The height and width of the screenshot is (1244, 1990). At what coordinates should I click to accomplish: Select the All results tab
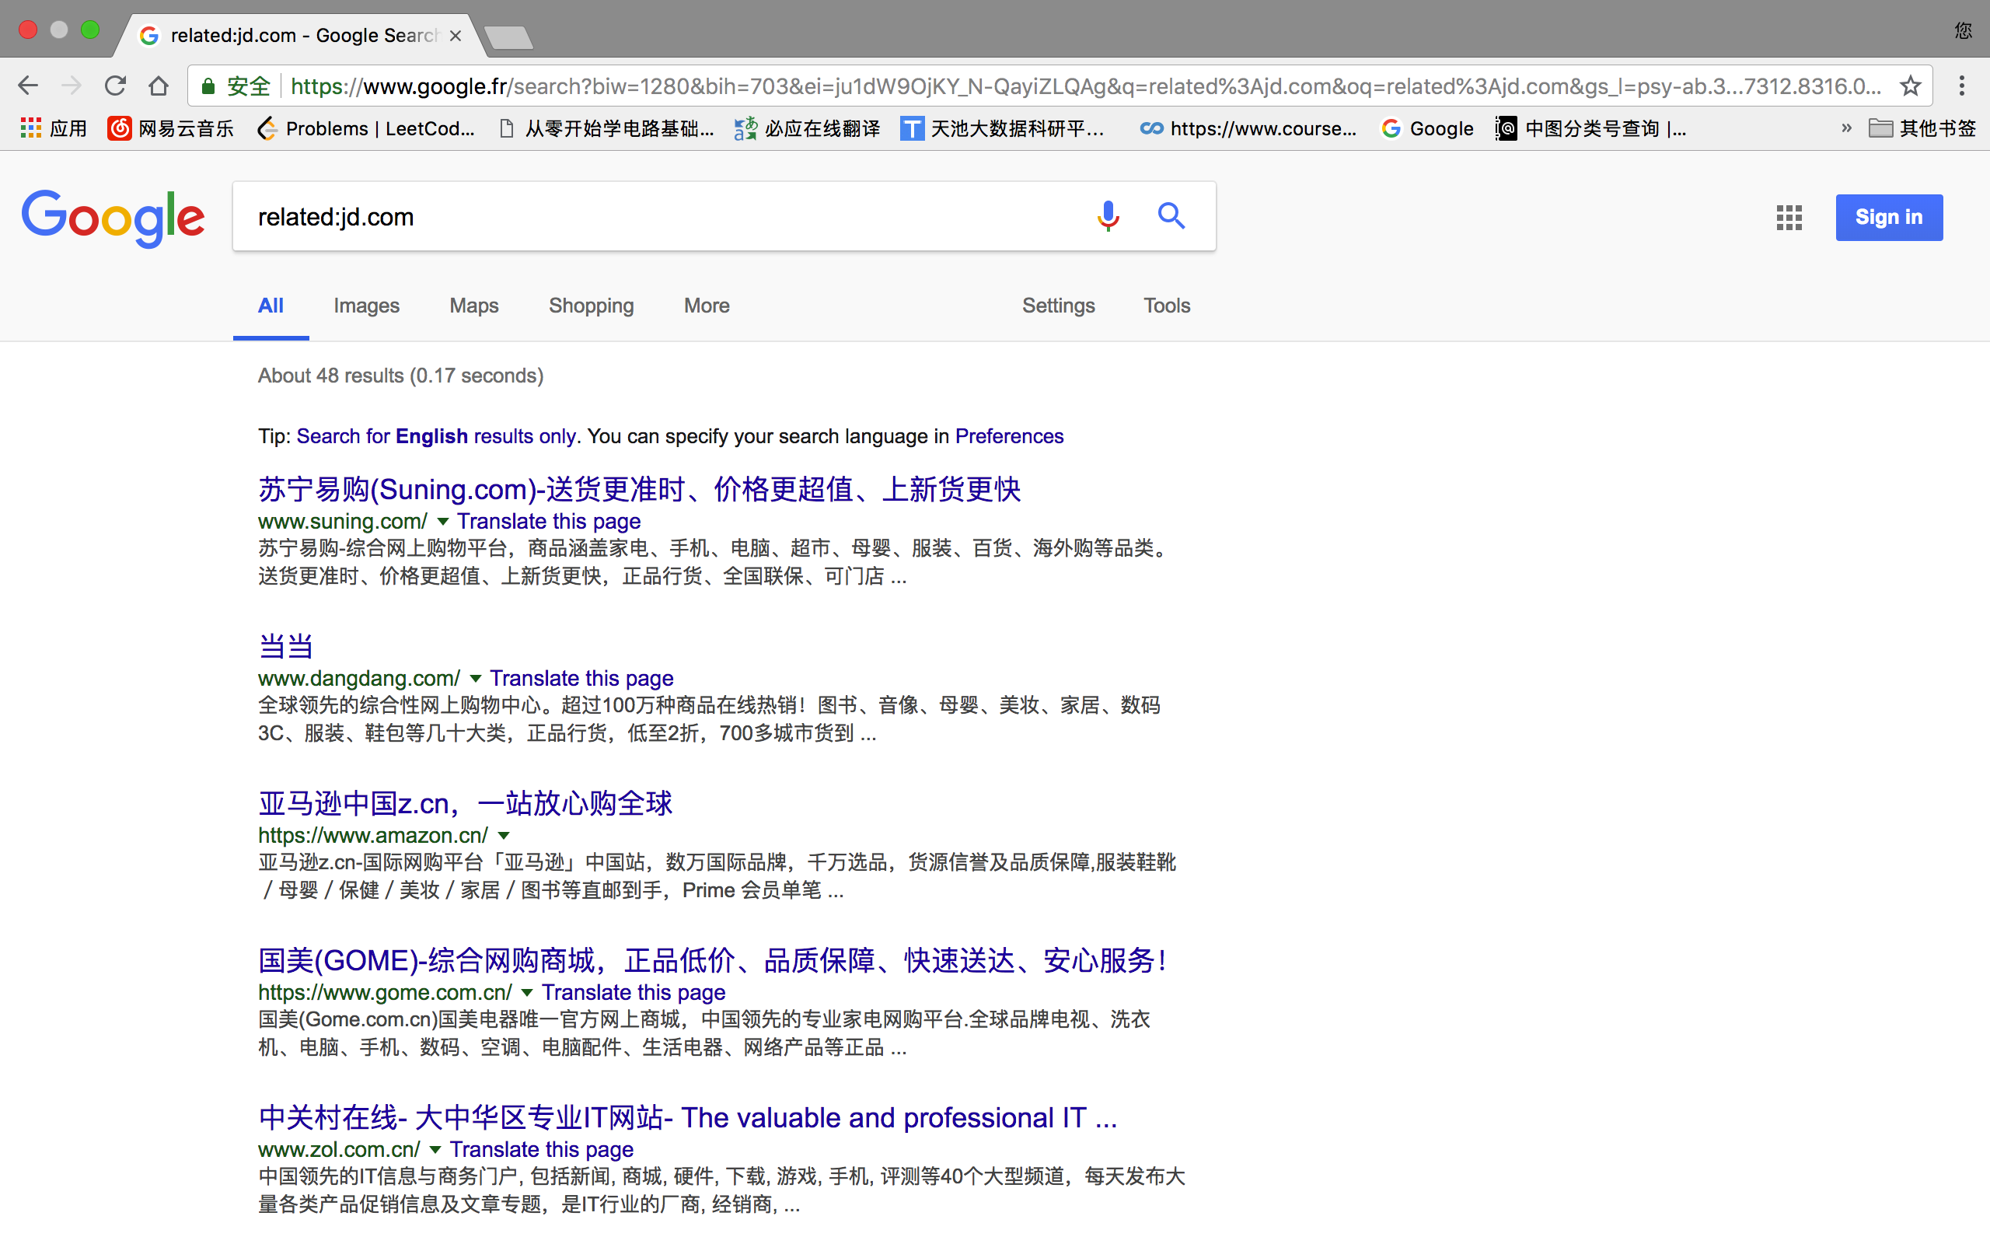pos(271,306)
